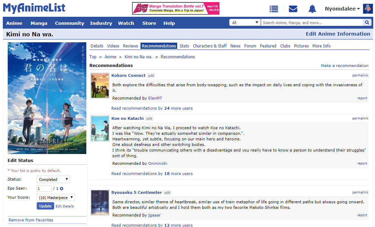Viewport: 375px width, 227px height.
Task: Increment episodes seen with plus icon
Action: 62,189
